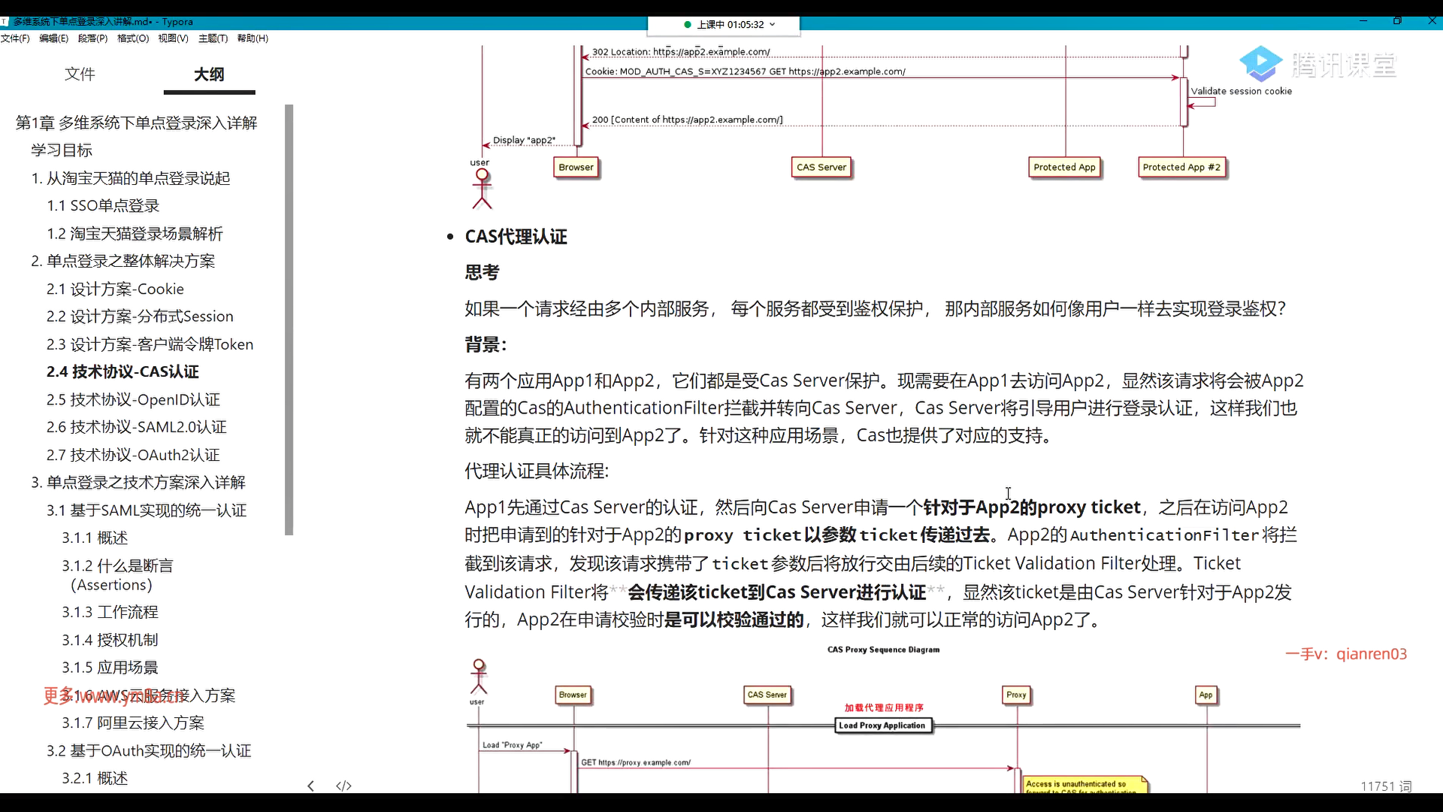
Task: Click the word count 11751 词 indicator
Action: pyautogui.click(x=1385, y=786)
